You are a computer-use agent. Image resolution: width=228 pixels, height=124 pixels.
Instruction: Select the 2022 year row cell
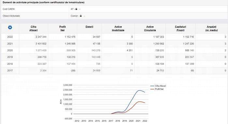[10, 37]
